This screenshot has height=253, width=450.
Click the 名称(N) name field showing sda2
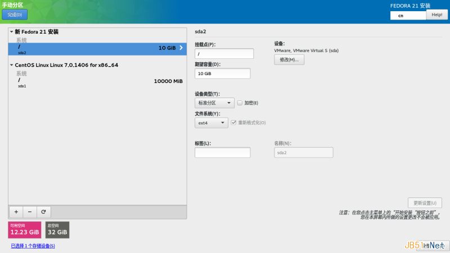(304, 153)
